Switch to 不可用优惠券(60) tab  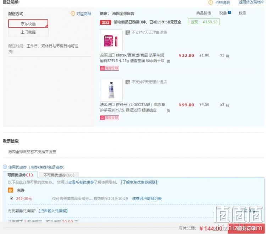tap(59, 175)
